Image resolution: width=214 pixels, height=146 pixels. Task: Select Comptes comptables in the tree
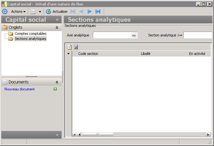tap(30, 34)
